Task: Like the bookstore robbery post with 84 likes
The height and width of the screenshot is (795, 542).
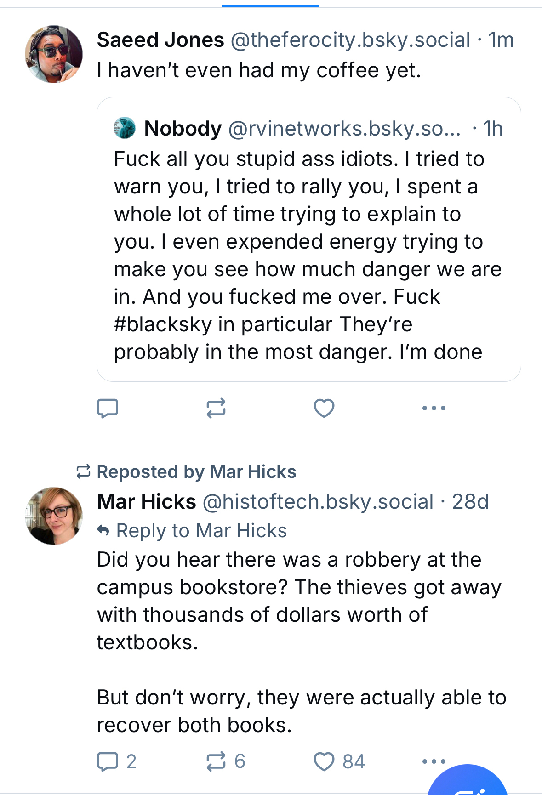Action: point(324,761)
